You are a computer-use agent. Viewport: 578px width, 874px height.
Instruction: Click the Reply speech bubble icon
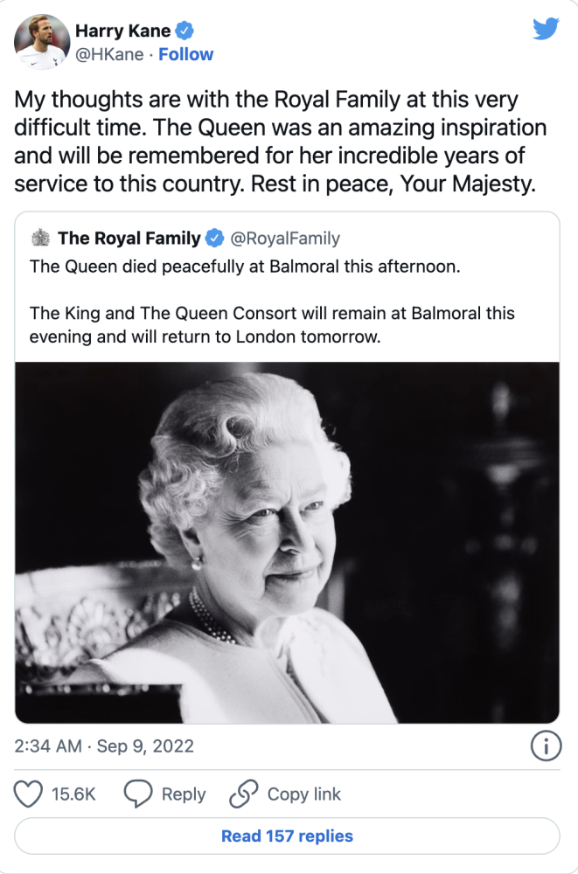(138, 794)
